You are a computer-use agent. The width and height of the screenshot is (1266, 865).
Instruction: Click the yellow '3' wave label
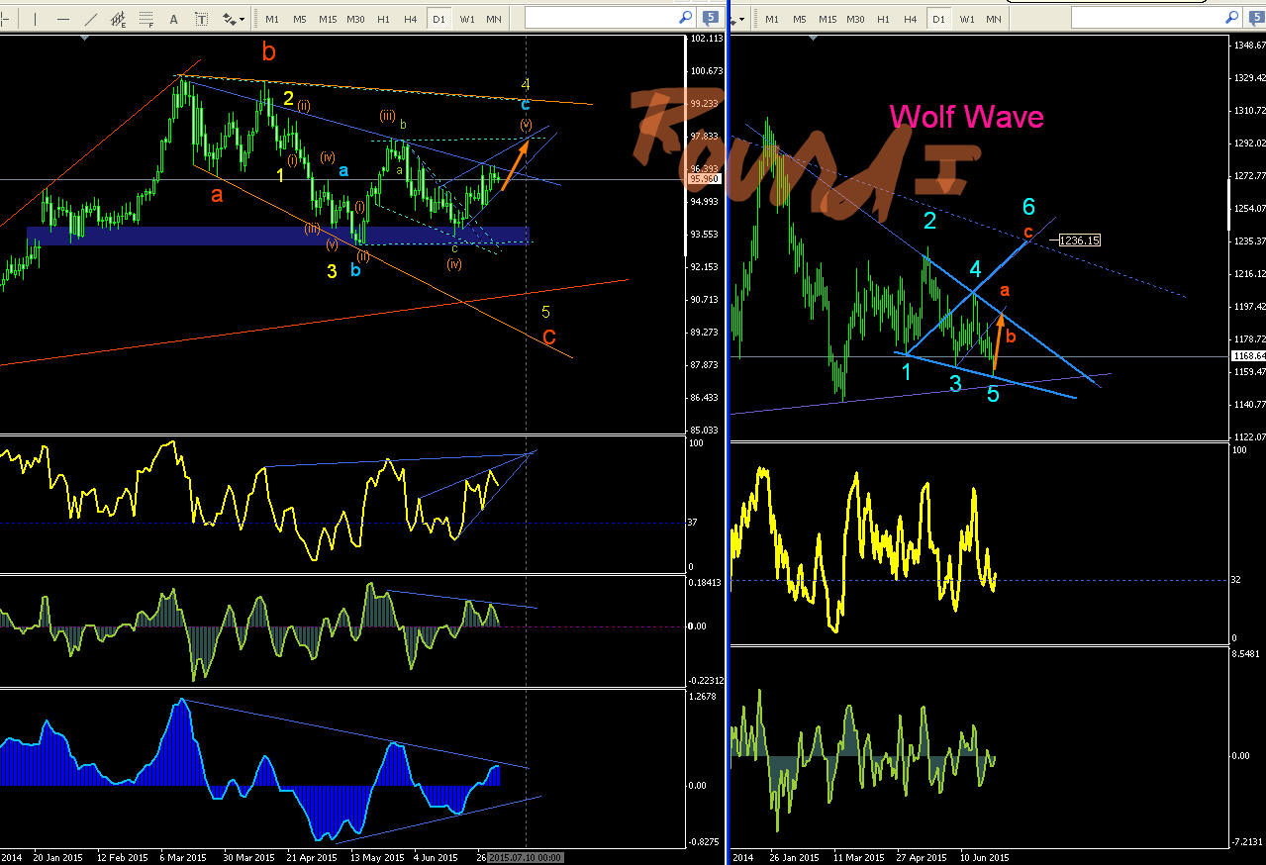click(332, 270)
